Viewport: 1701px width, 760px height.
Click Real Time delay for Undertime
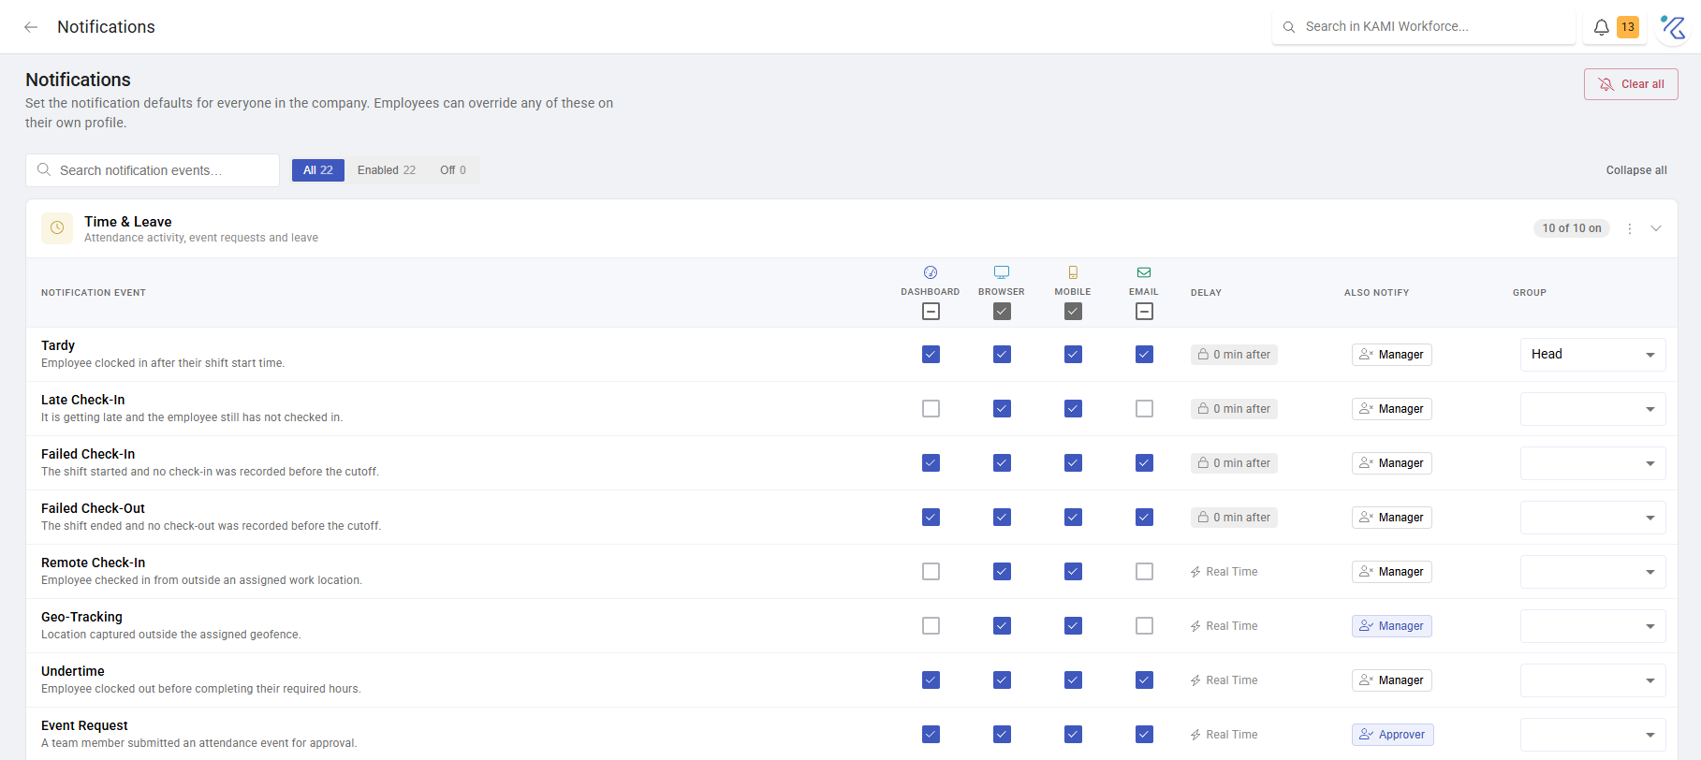point(1224,680)
